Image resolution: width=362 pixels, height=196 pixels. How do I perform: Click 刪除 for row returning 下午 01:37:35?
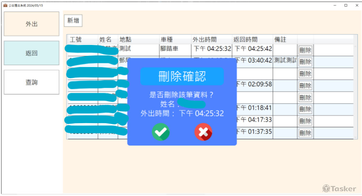[305, 133]
